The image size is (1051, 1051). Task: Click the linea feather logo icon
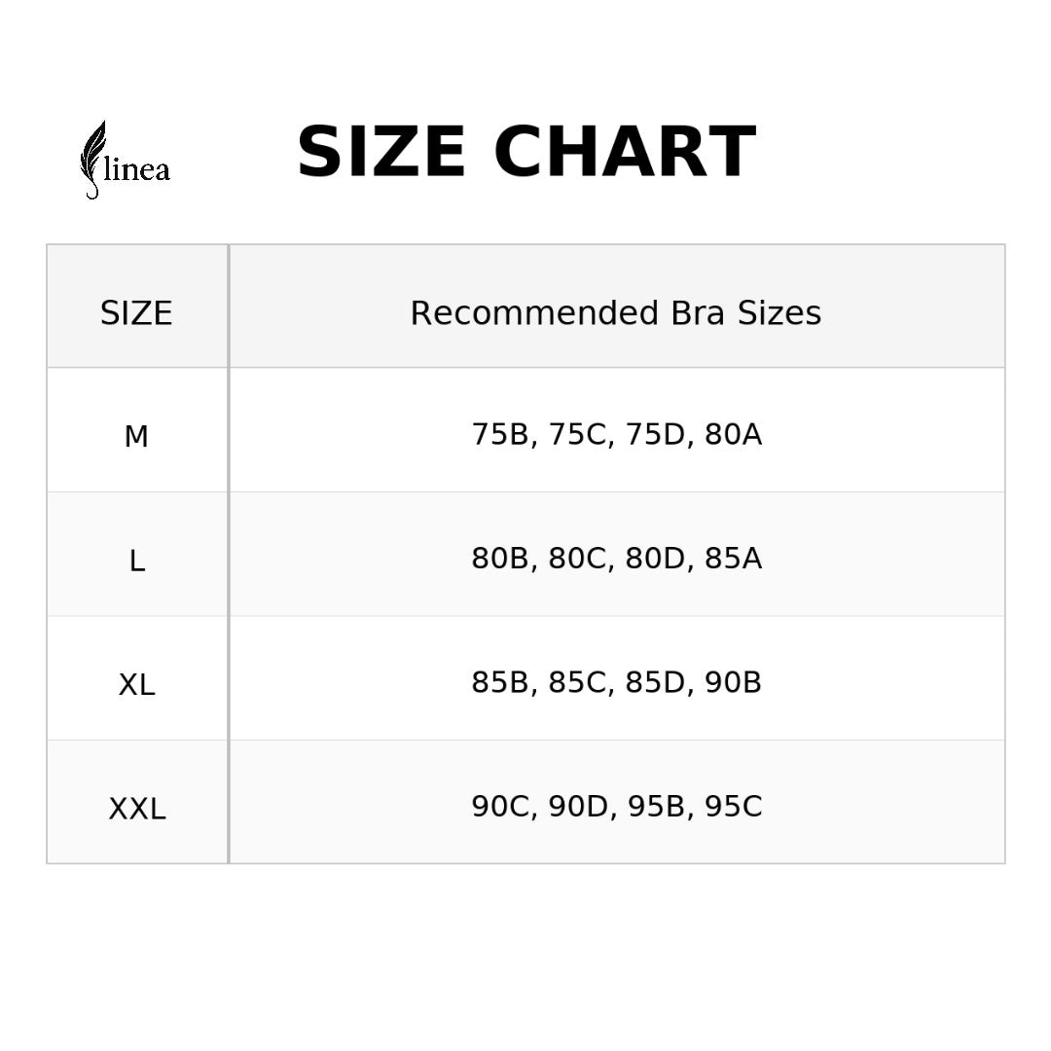(x=92, y=156)
